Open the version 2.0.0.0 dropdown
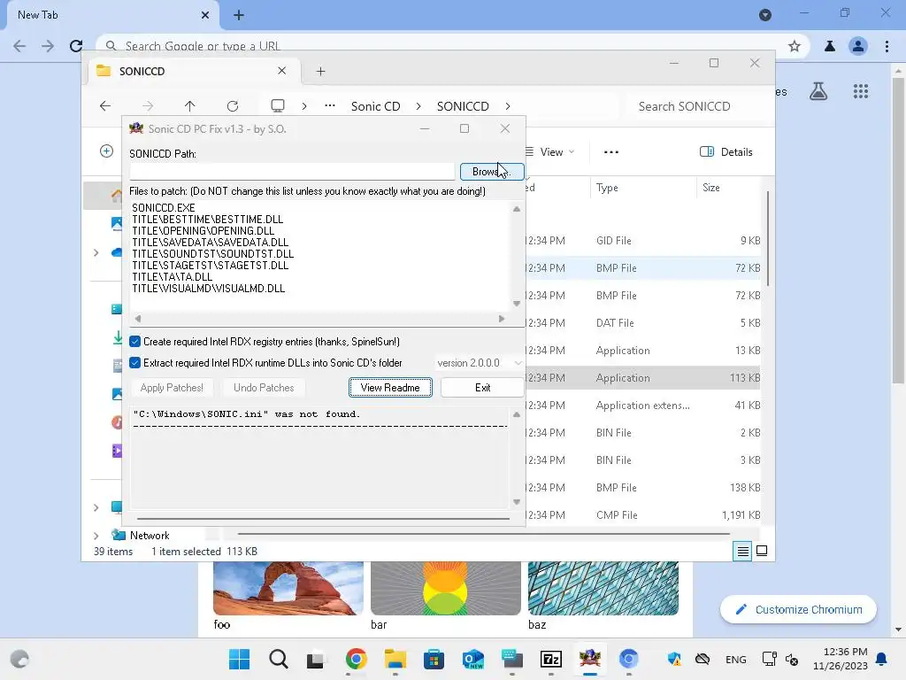906x680 pixels. (x=479, y=363)
